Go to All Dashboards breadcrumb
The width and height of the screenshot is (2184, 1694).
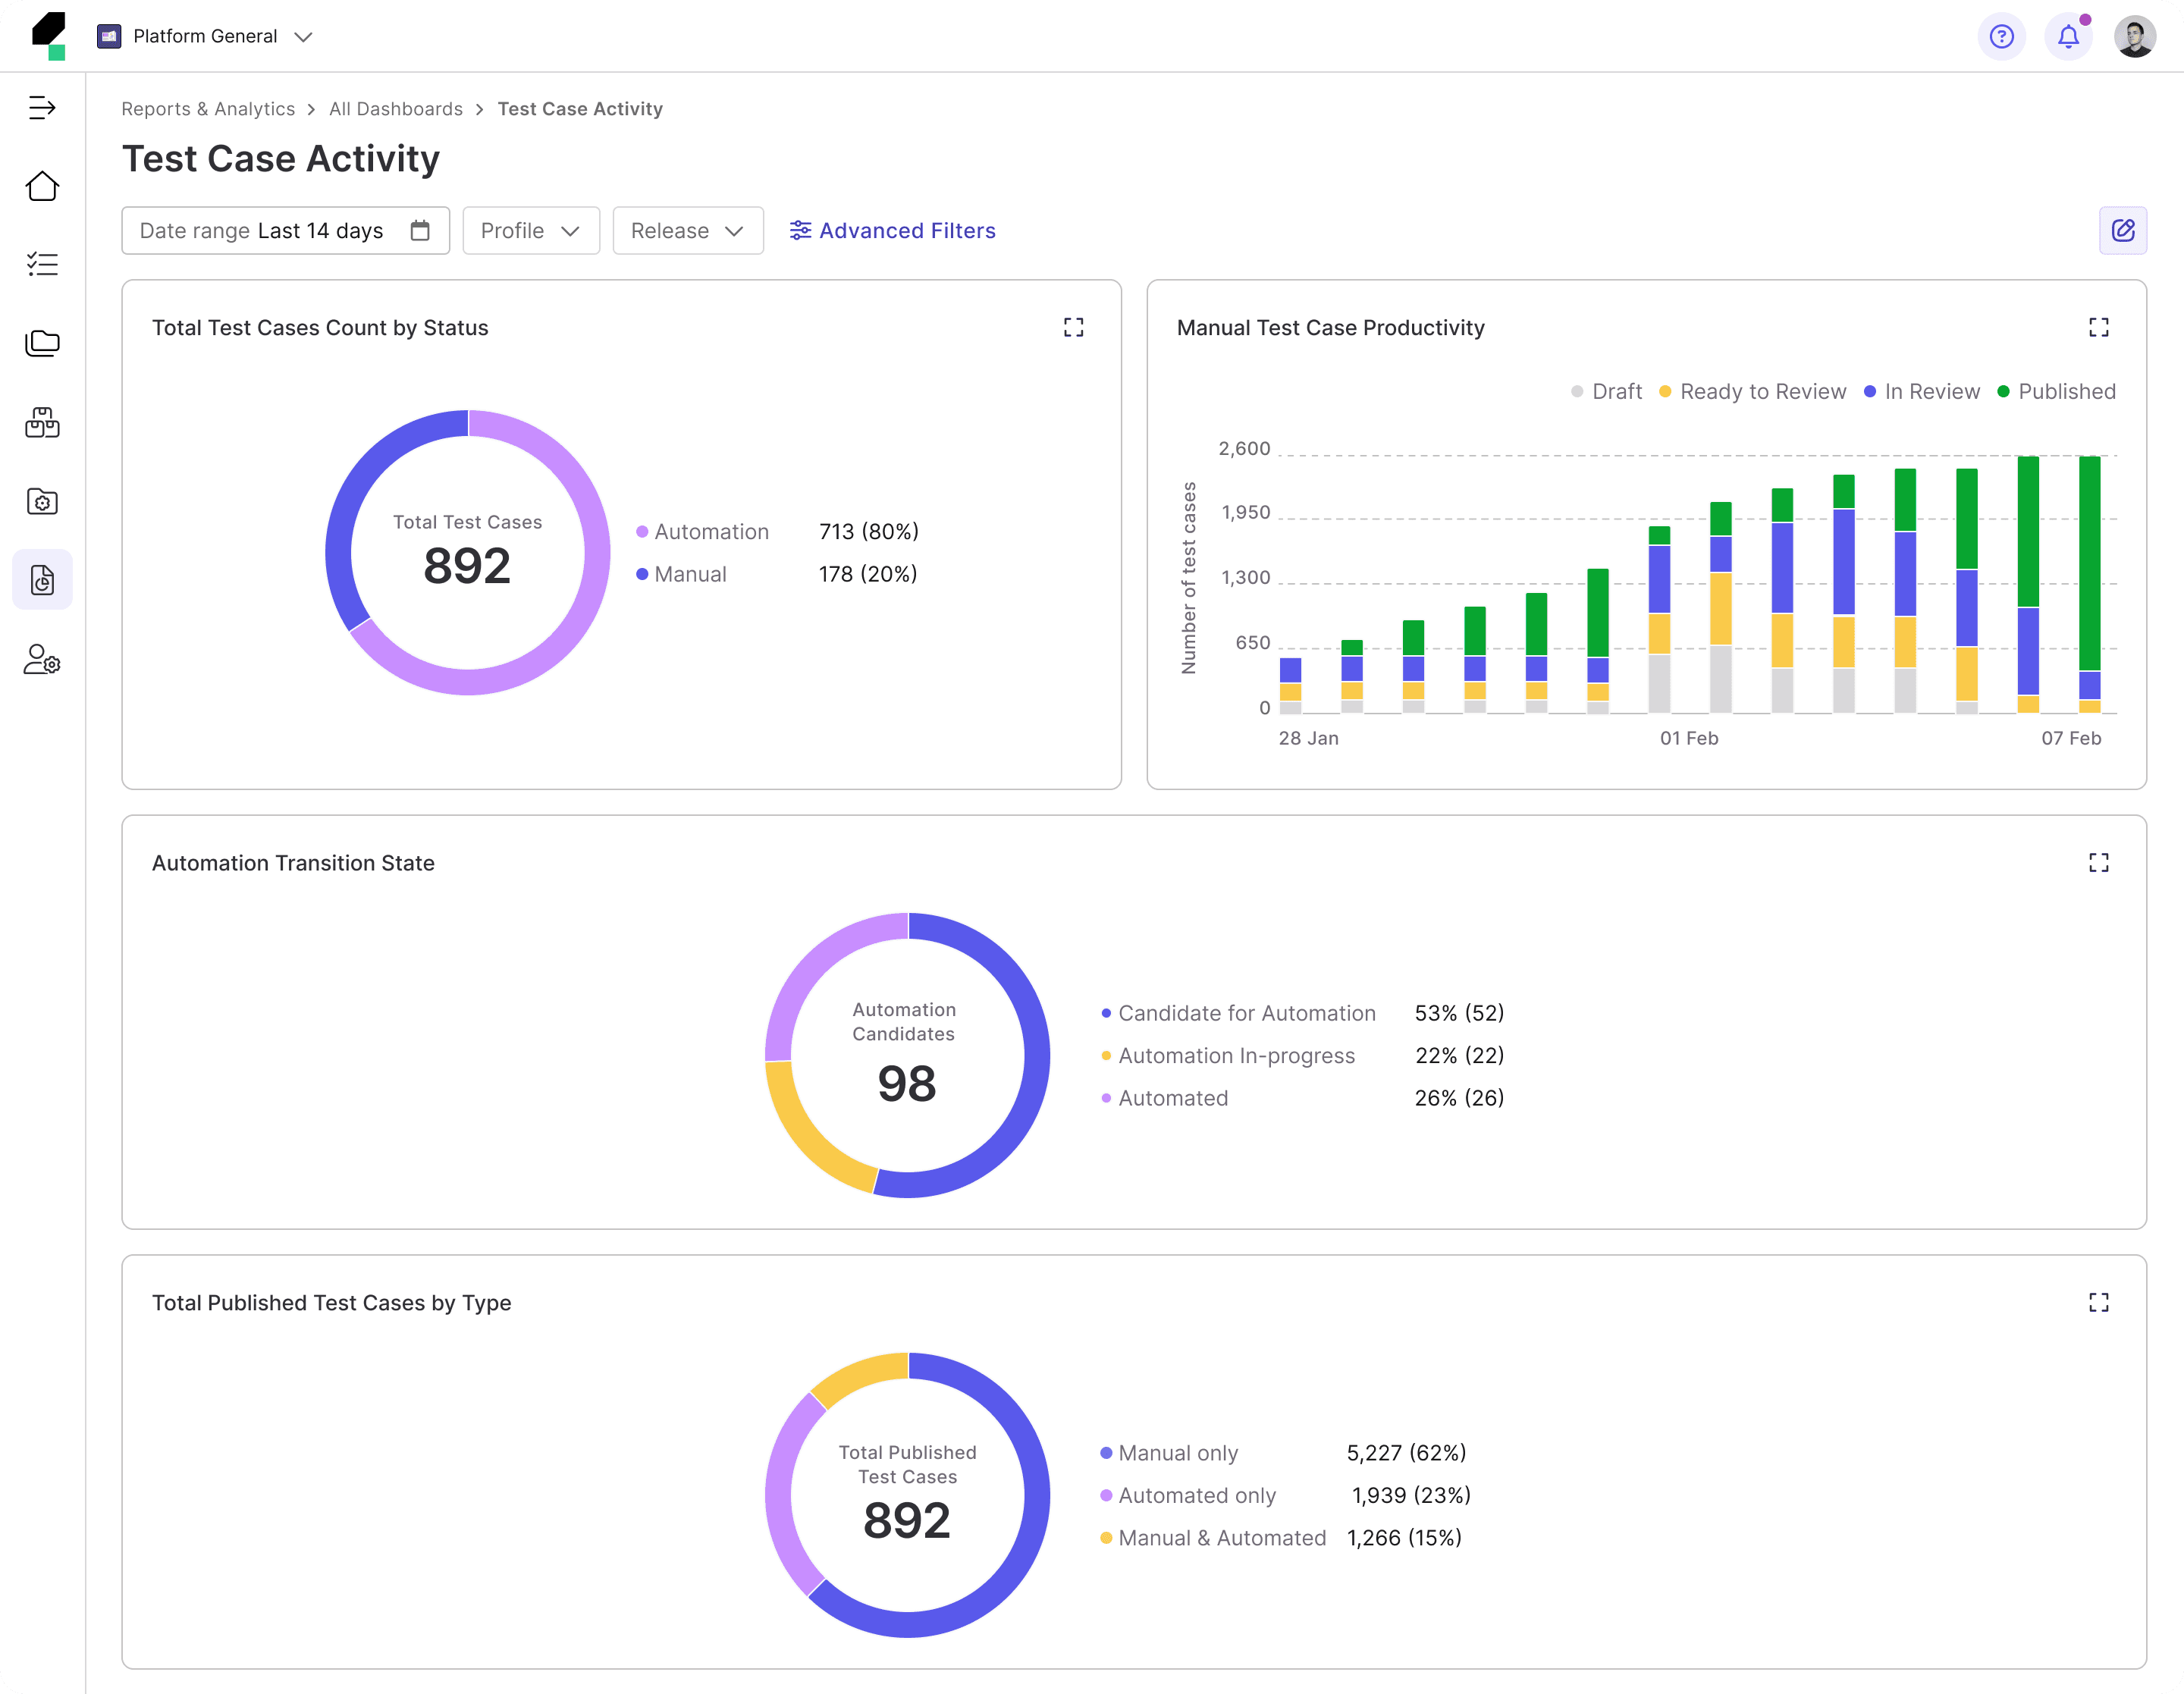click(396, 109)
